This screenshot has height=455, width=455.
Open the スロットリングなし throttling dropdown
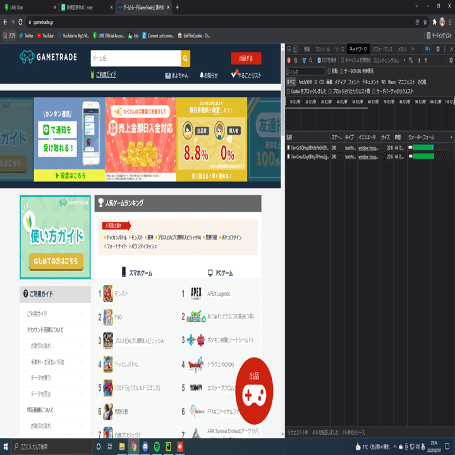point(389,61)
